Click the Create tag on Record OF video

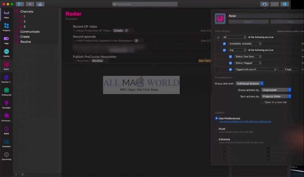tap(118, 30)
